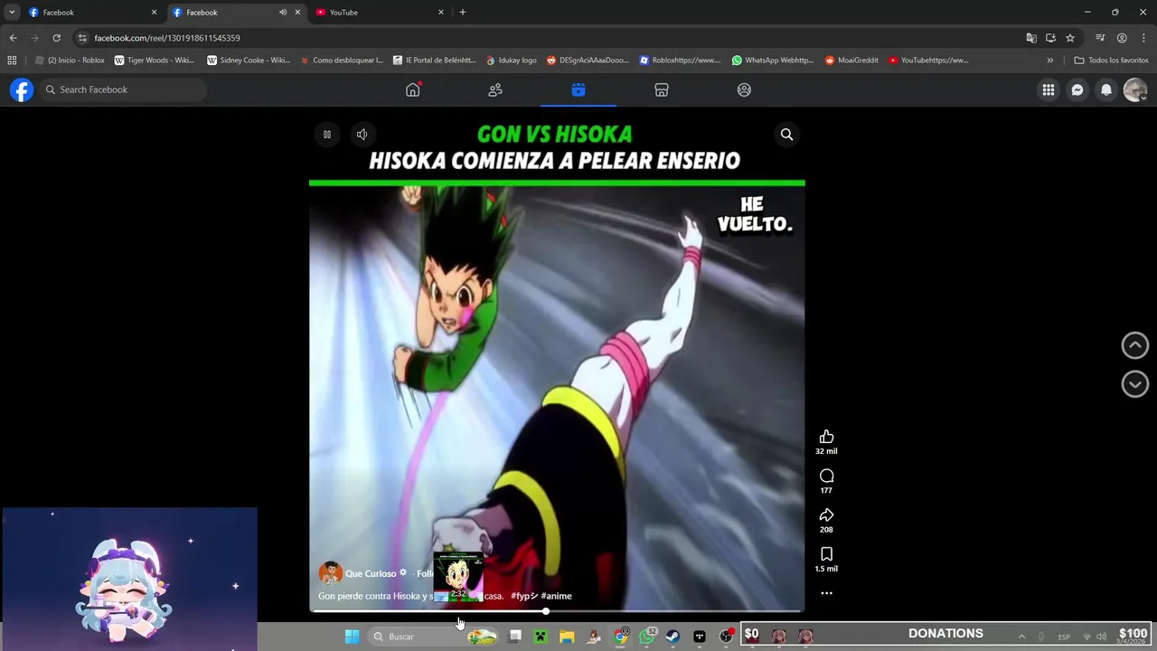Open the Windows Start menu
Image resolution: width=1157 pixels, height=651 pixels.
(x=352, y=637)
